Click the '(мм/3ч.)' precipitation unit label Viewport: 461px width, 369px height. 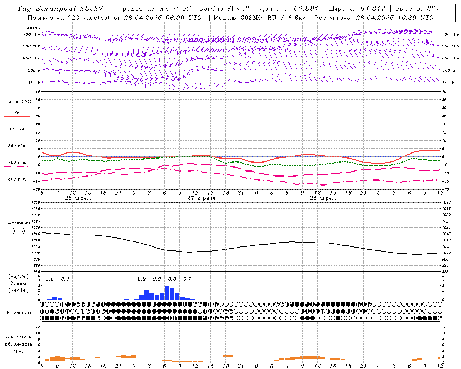tap(19, 276)
